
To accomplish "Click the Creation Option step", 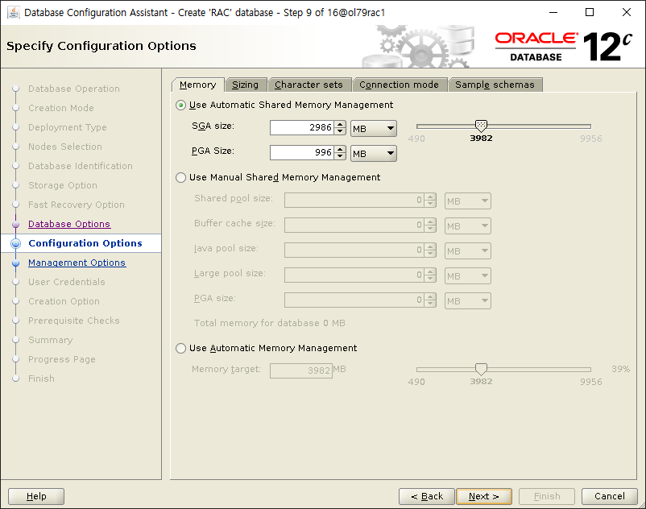I will pyautogui.click(x=64, y=301).
